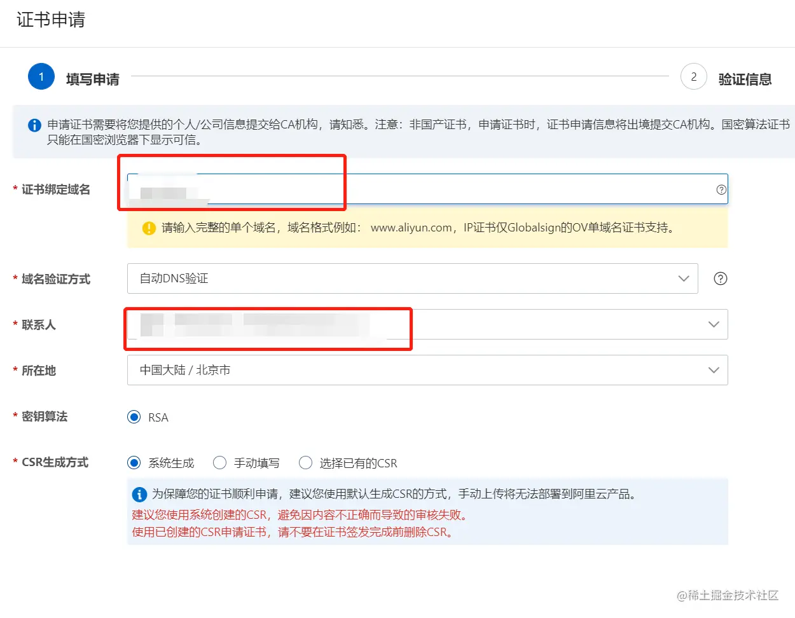Click the blue info icon in top notice banner
Image resolution: width=795 pixels, height=618 pixels.
(x=34, y=125)
